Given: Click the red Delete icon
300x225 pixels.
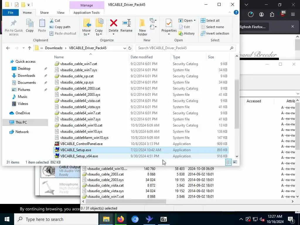Looking at the screenshot, I should pyautogui.click(x=113, y=23).
